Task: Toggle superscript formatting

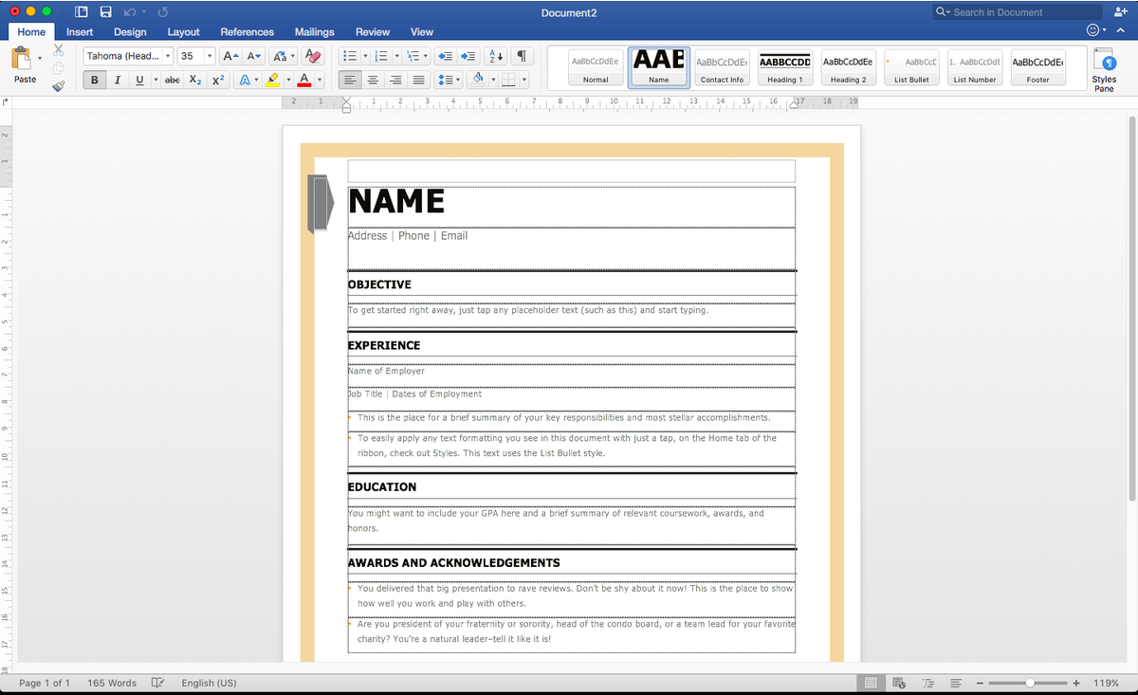Action: (218, 80)
